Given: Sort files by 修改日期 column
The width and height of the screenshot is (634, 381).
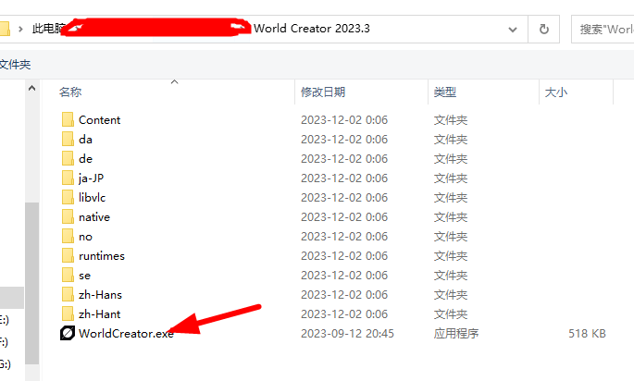Looking at the screenshot, I should pyautogui.click(x=323, y=92).
